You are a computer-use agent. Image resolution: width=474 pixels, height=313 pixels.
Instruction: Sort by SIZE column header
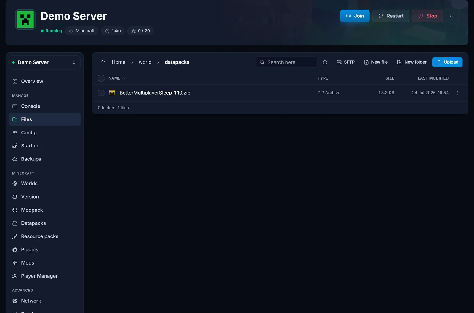click(x=390, y=78)
